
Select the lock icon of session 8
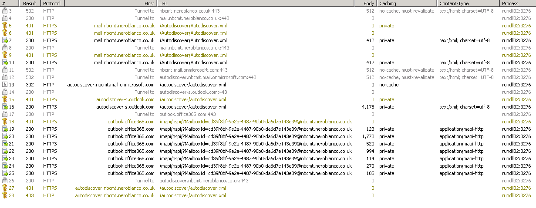pyautogui.click(x=5, y=48)
